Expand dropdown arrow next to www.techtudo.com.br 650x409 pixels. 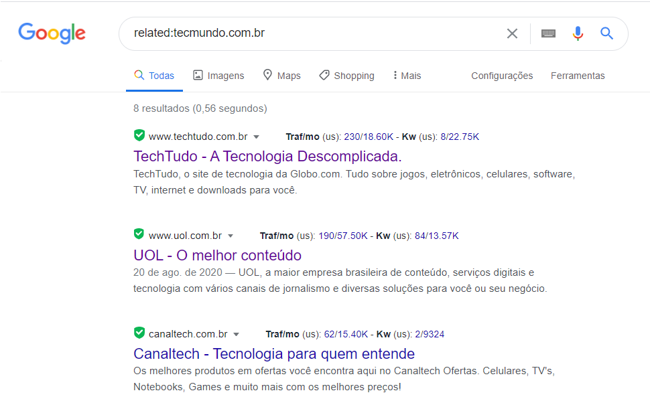pos(256,137)
